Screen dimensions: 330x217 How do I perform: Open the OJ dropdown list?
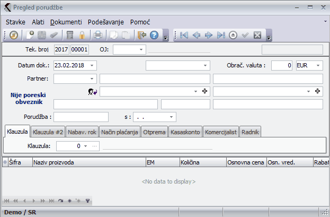pos(141,49)
